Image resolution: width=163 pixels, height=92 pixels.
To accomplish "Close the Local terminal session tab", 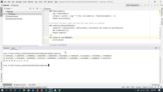I will pos(16,48).
